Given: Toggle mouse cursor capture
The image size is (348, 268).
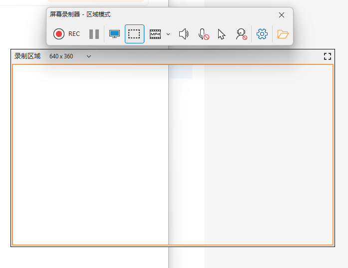Looking at the screenshot, I should coord(222,34).
